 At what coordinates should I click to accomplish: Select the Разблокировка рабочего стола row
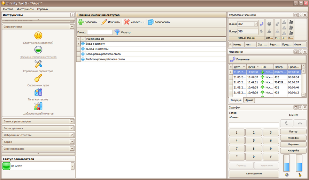tap(151, 59)
